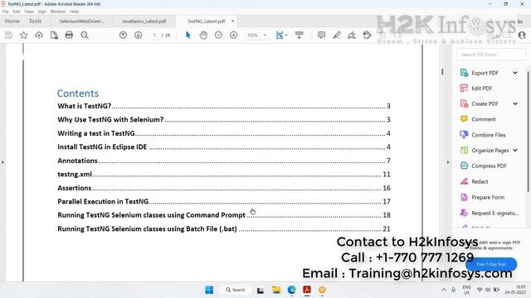Screen dimensions: 531x298
Task: Jump to 'Install TestNG in Eclipse IDE' entry
Action: coord(223,147)
